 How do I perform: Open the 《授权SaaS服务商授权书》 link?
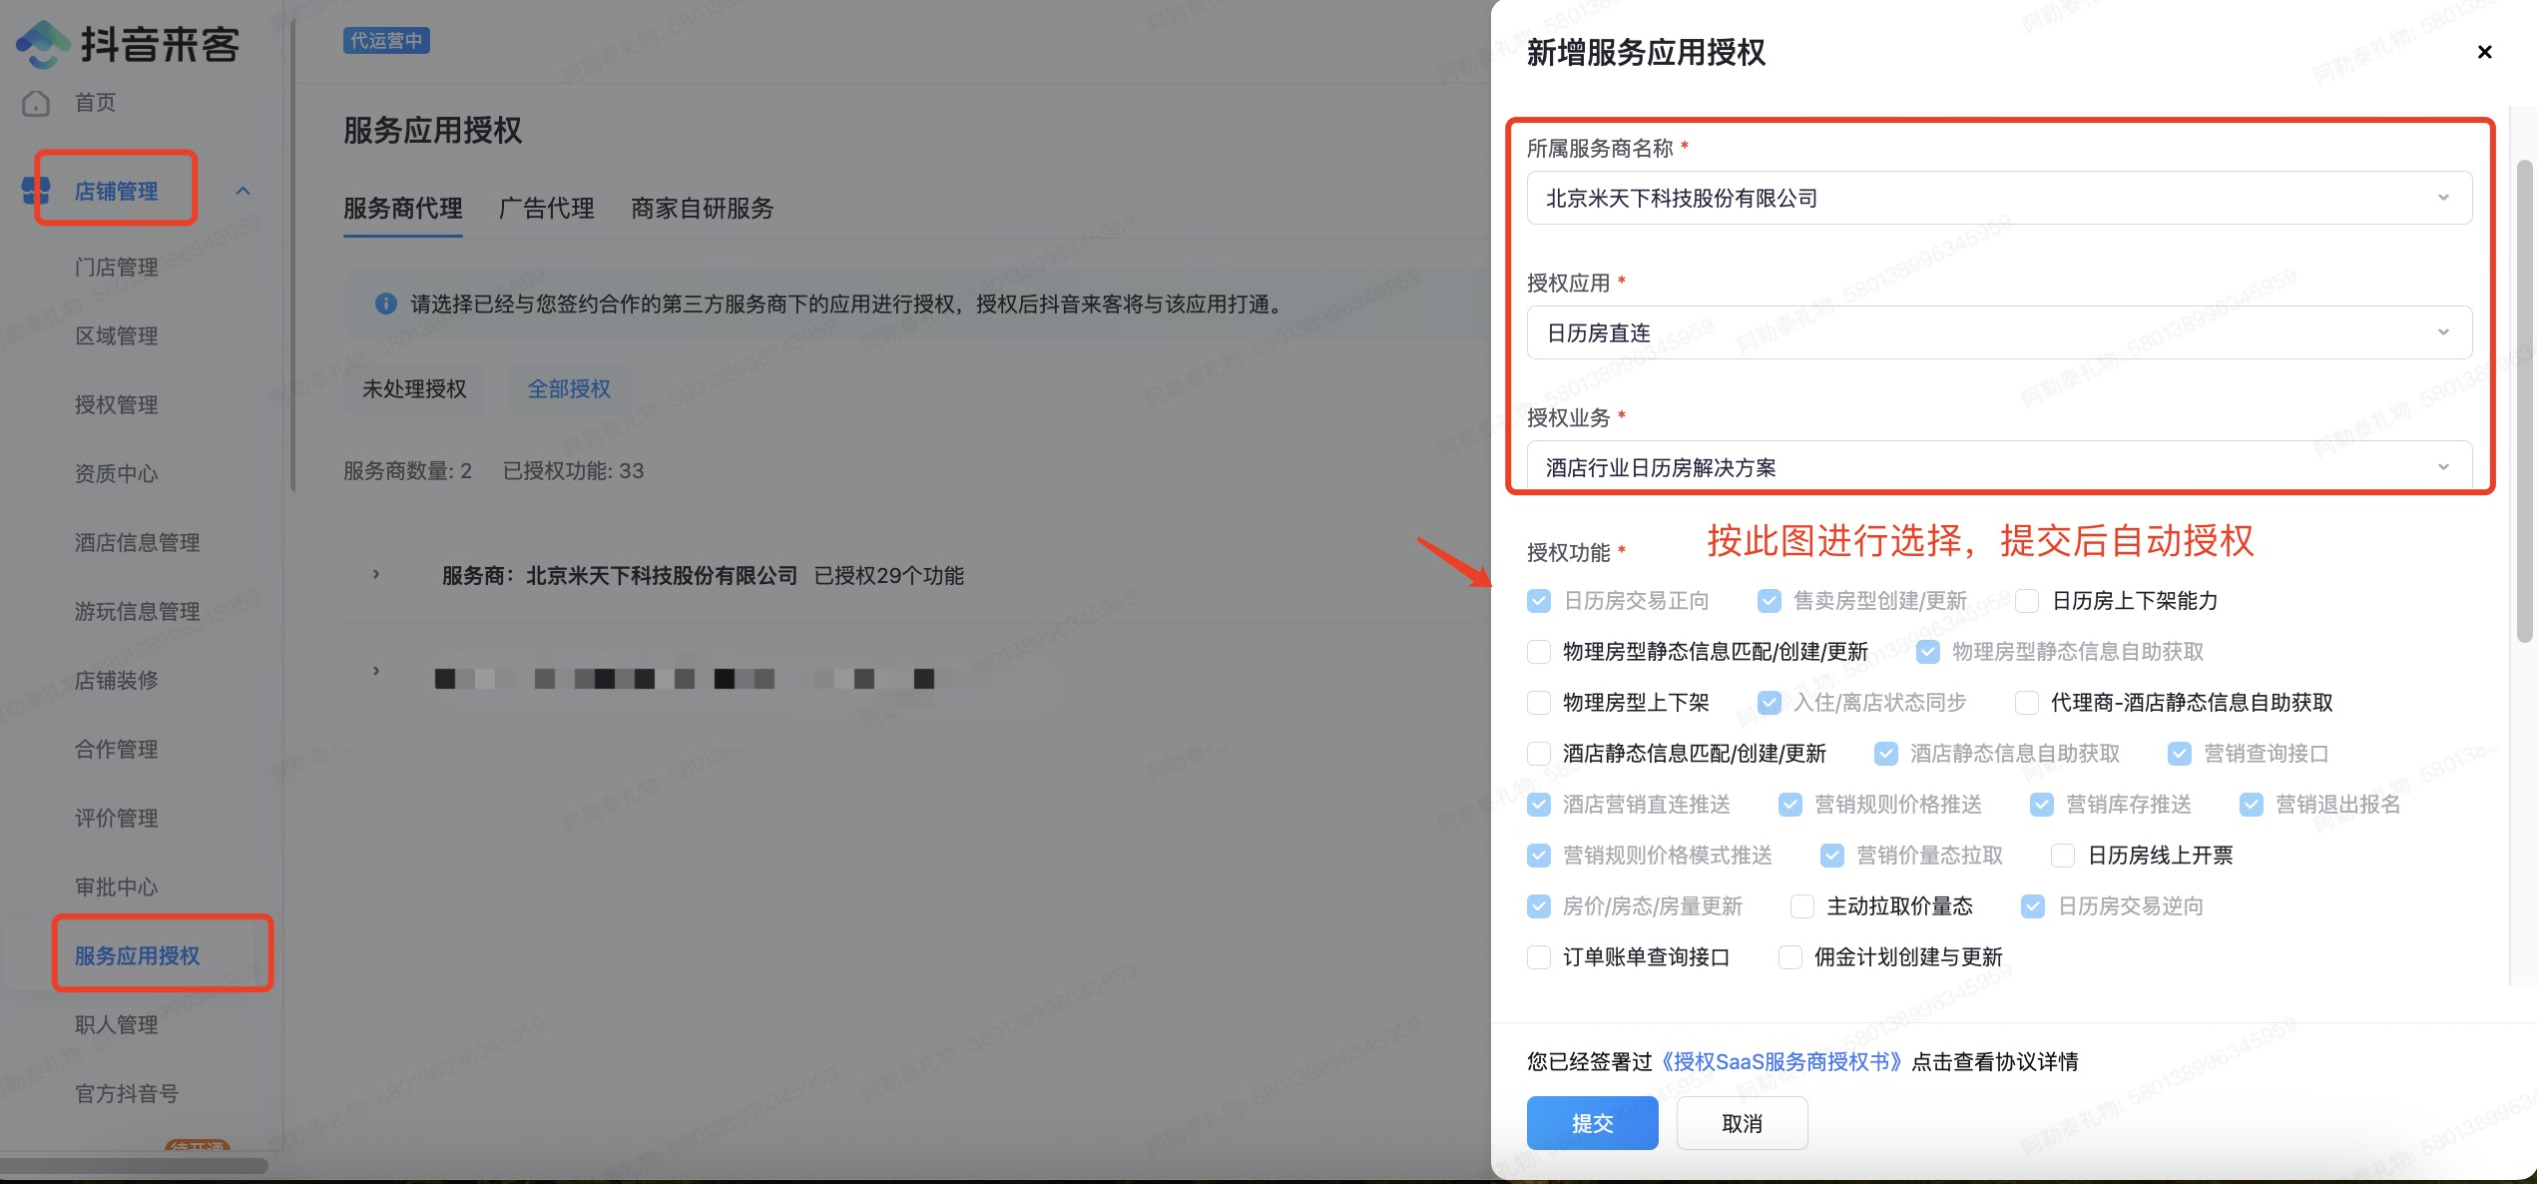tap(1781, 1061)
